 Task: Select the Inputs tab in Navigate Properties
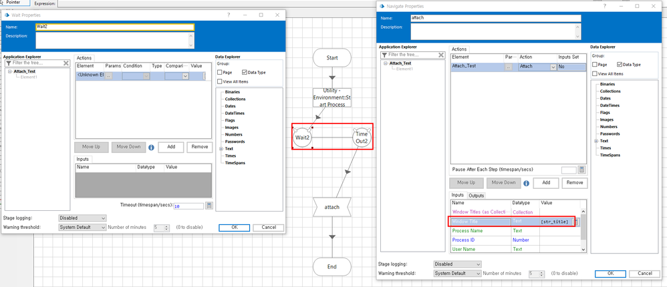click(x=458, y=196)
